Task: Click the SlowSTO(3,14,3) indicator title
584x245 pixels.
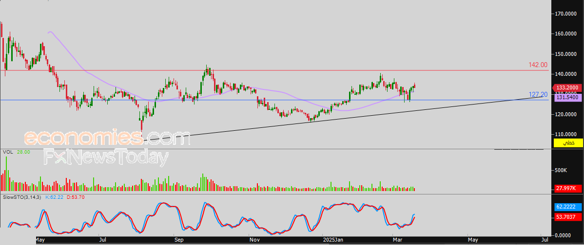Action: [x=22, y=197]
